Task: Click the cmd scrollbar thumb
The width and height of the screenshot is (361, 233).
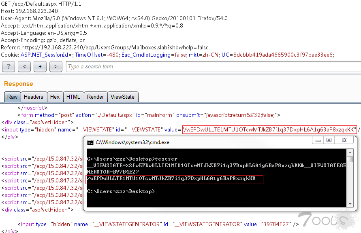Action: (350, 159)
